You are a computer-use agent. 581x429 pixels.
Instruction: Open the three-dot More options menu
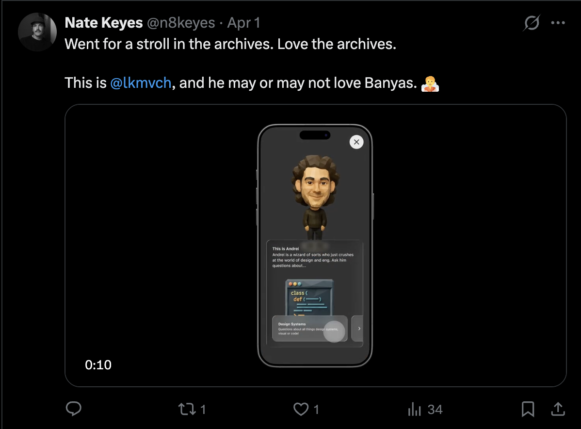pyautogui.click(x=558, y=23)
